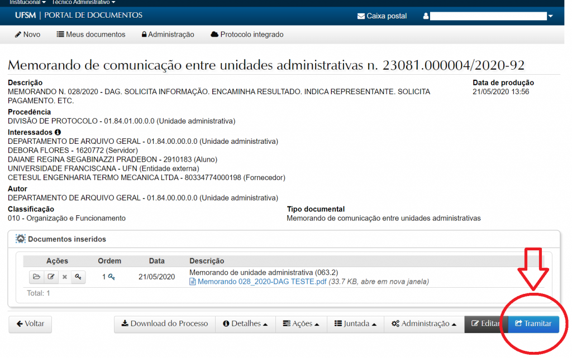
Task: Open the inserted document folder icon
Action: tap(37, 277)
